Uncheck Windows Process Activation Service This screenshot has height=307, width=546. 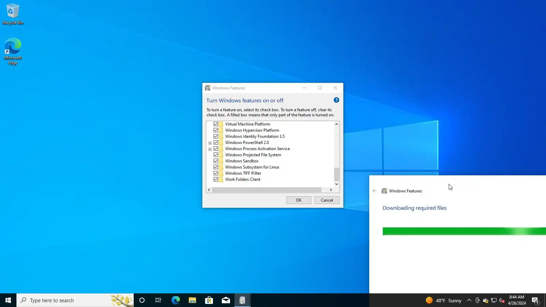(216, 149)
